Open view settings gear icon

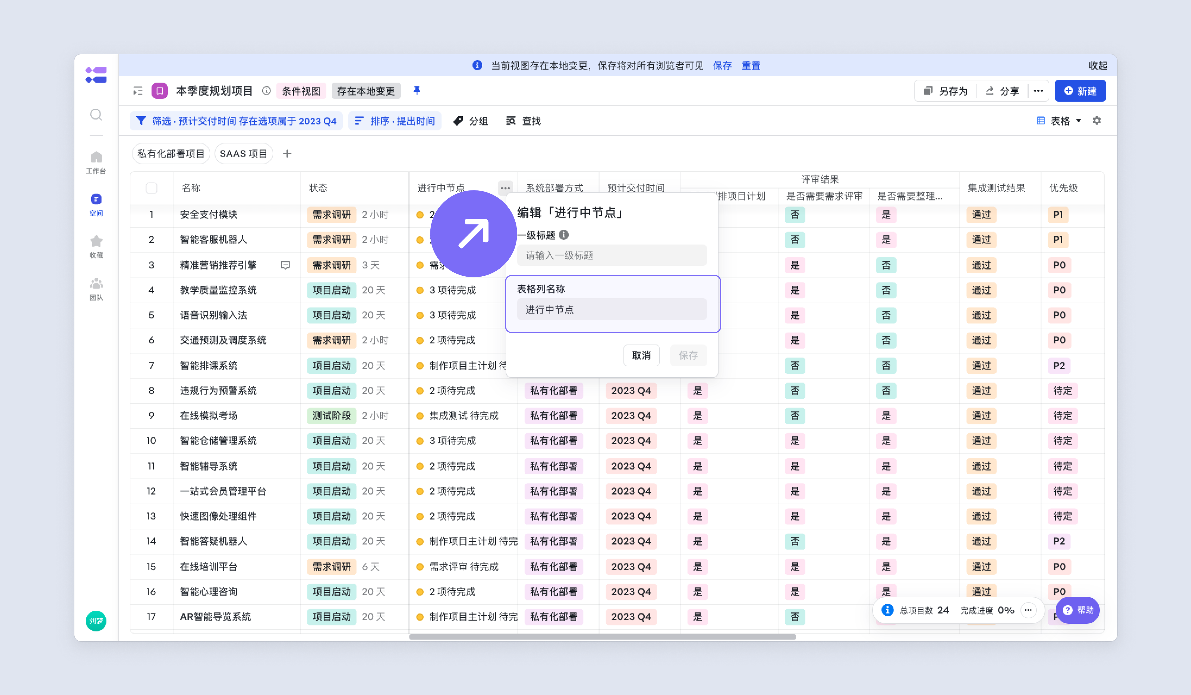tap(1097, 121)
